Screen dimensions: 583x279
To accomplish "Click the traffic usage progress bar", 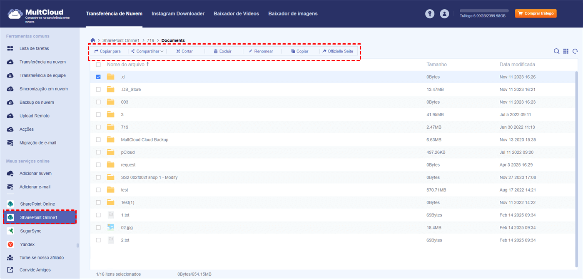I will pos(484,10).
